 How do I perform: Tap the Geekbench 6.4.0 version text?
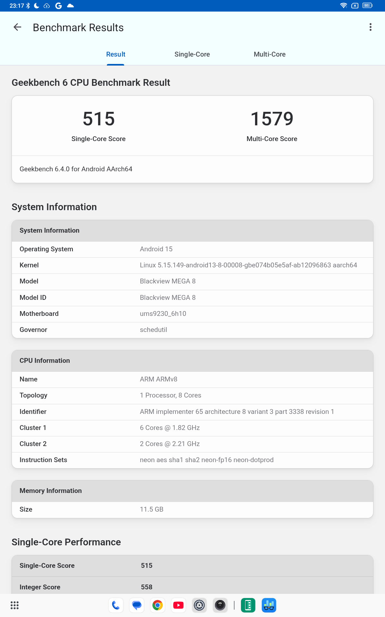coord(76,169)
